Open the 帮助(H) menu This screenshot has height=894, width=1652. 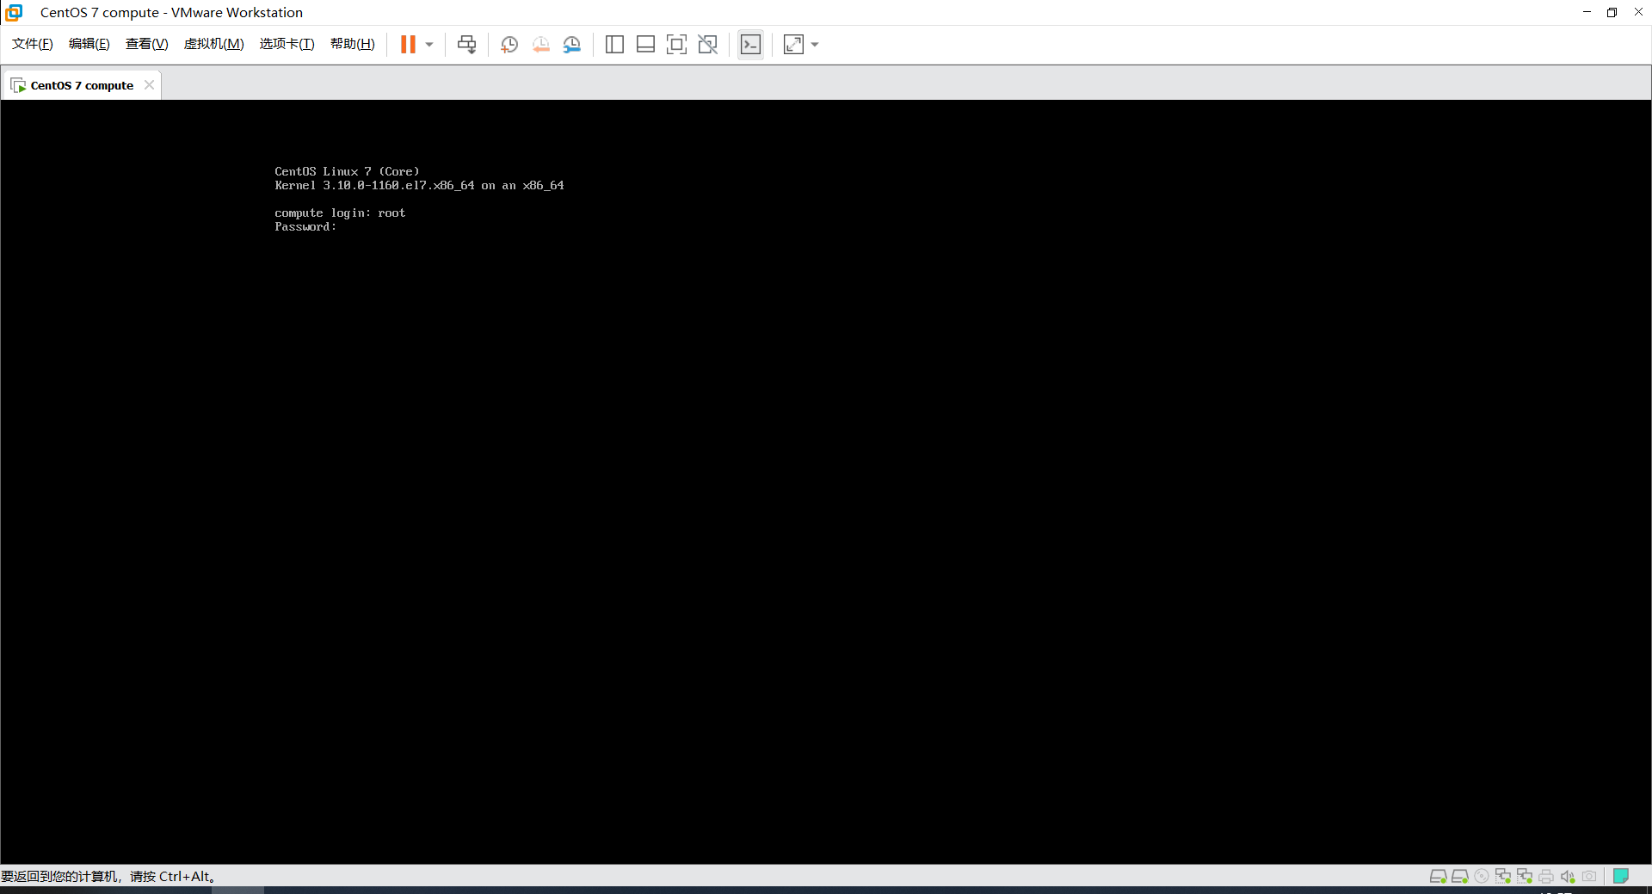pos(353,44)
